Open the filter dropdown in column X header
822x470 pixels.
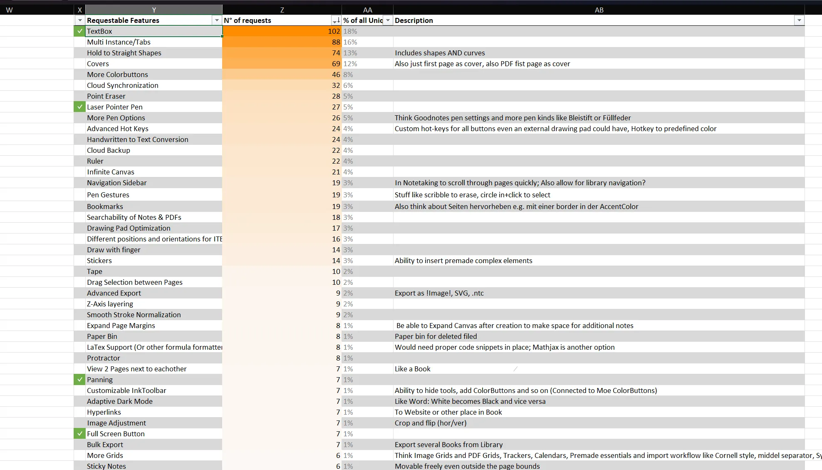point(80,20)
